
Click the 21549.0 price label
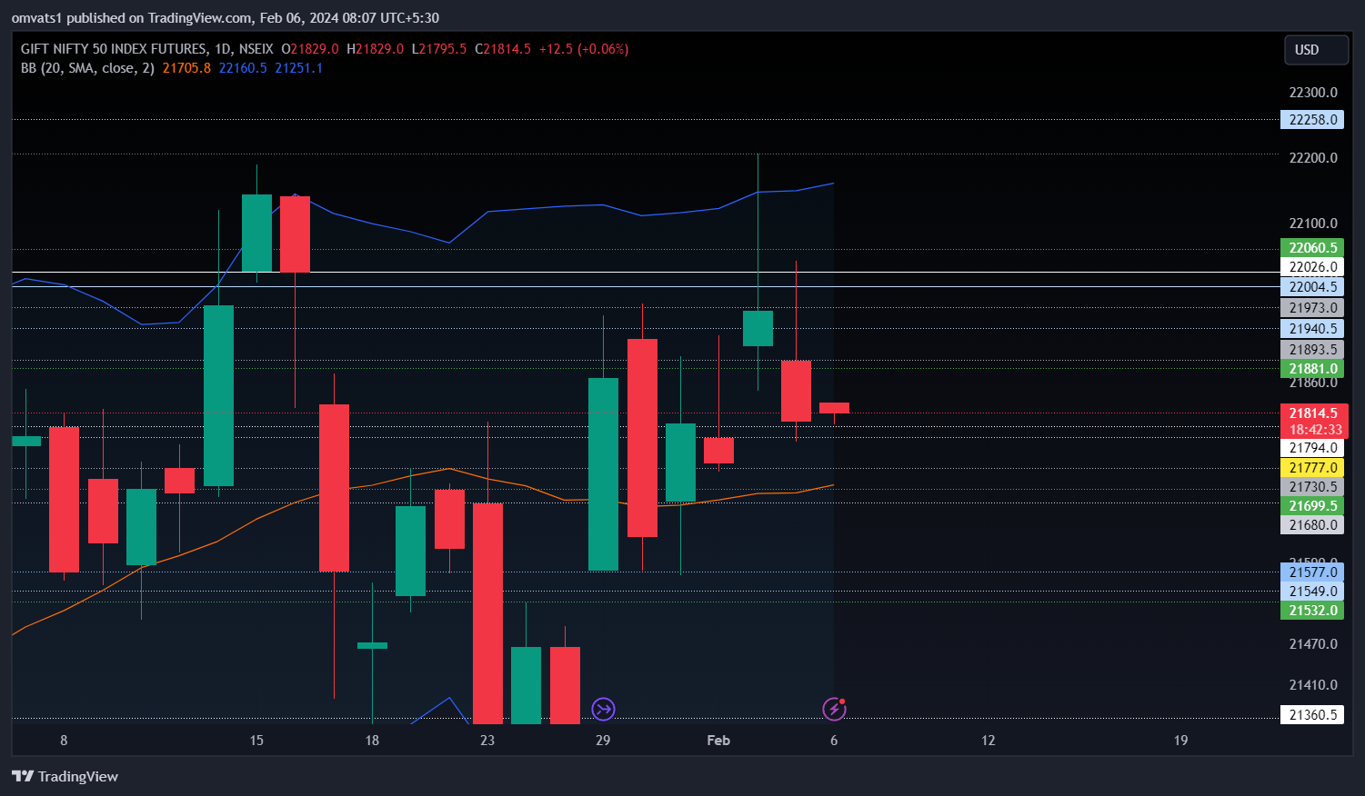point(1311,592)
